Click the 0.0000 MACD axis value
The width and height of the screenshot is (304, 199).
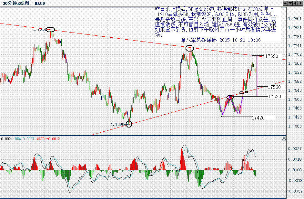[295, 170]
